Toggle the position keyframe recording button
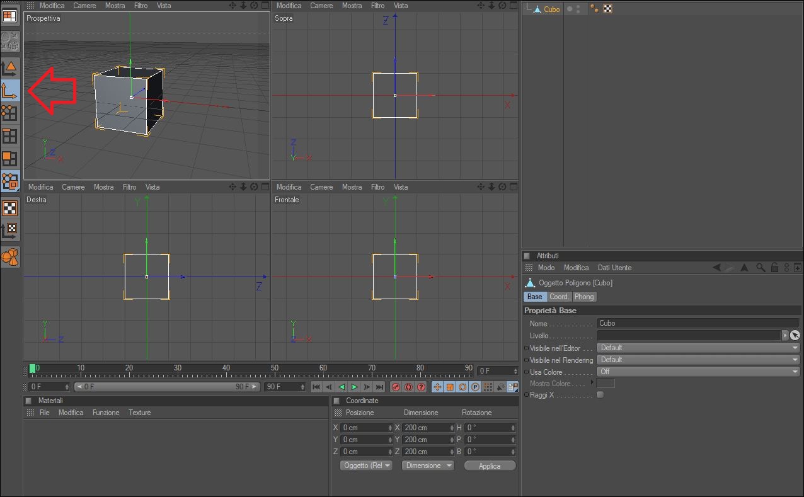This screenshot has height=497, width=804. (x=437, y=387)
